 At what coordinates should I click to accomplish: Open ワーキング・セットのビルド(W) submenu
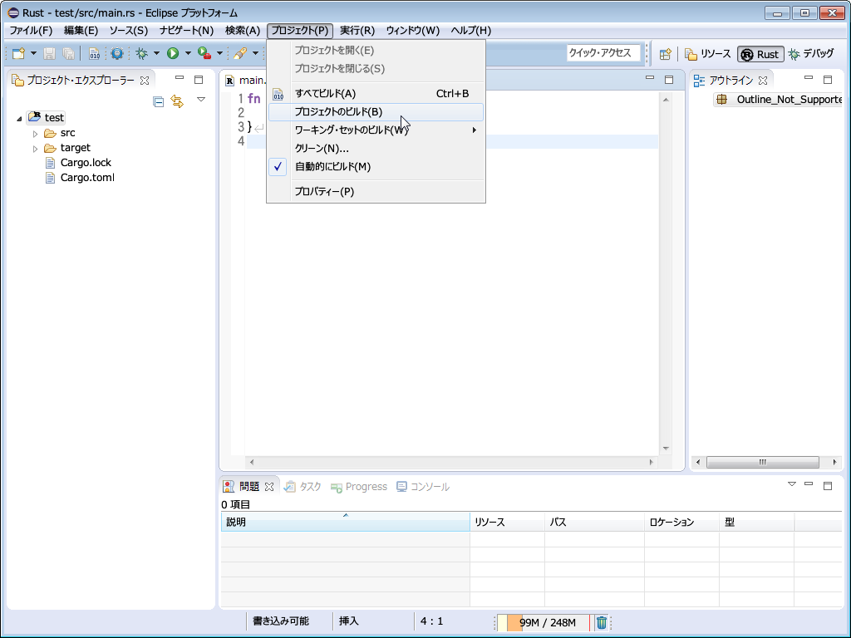point(376,130)
